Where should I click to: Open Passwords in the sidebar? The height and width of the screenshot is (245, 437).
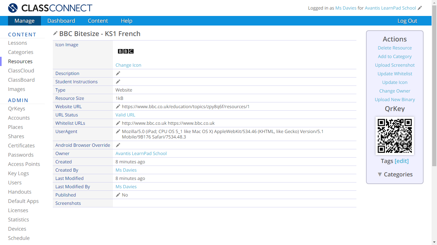point(21,155)
